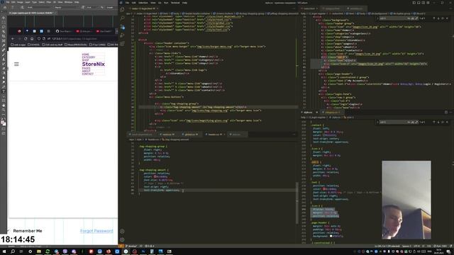Toggle Match Case in top find widget

tap(409, 18)
